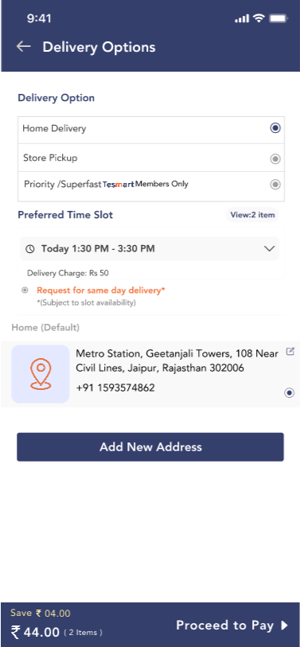The height and width of the screenshot is (647, 300).
Task: Go back using the arrow icon
Action: pyautogui.click(x=24, y=46)
